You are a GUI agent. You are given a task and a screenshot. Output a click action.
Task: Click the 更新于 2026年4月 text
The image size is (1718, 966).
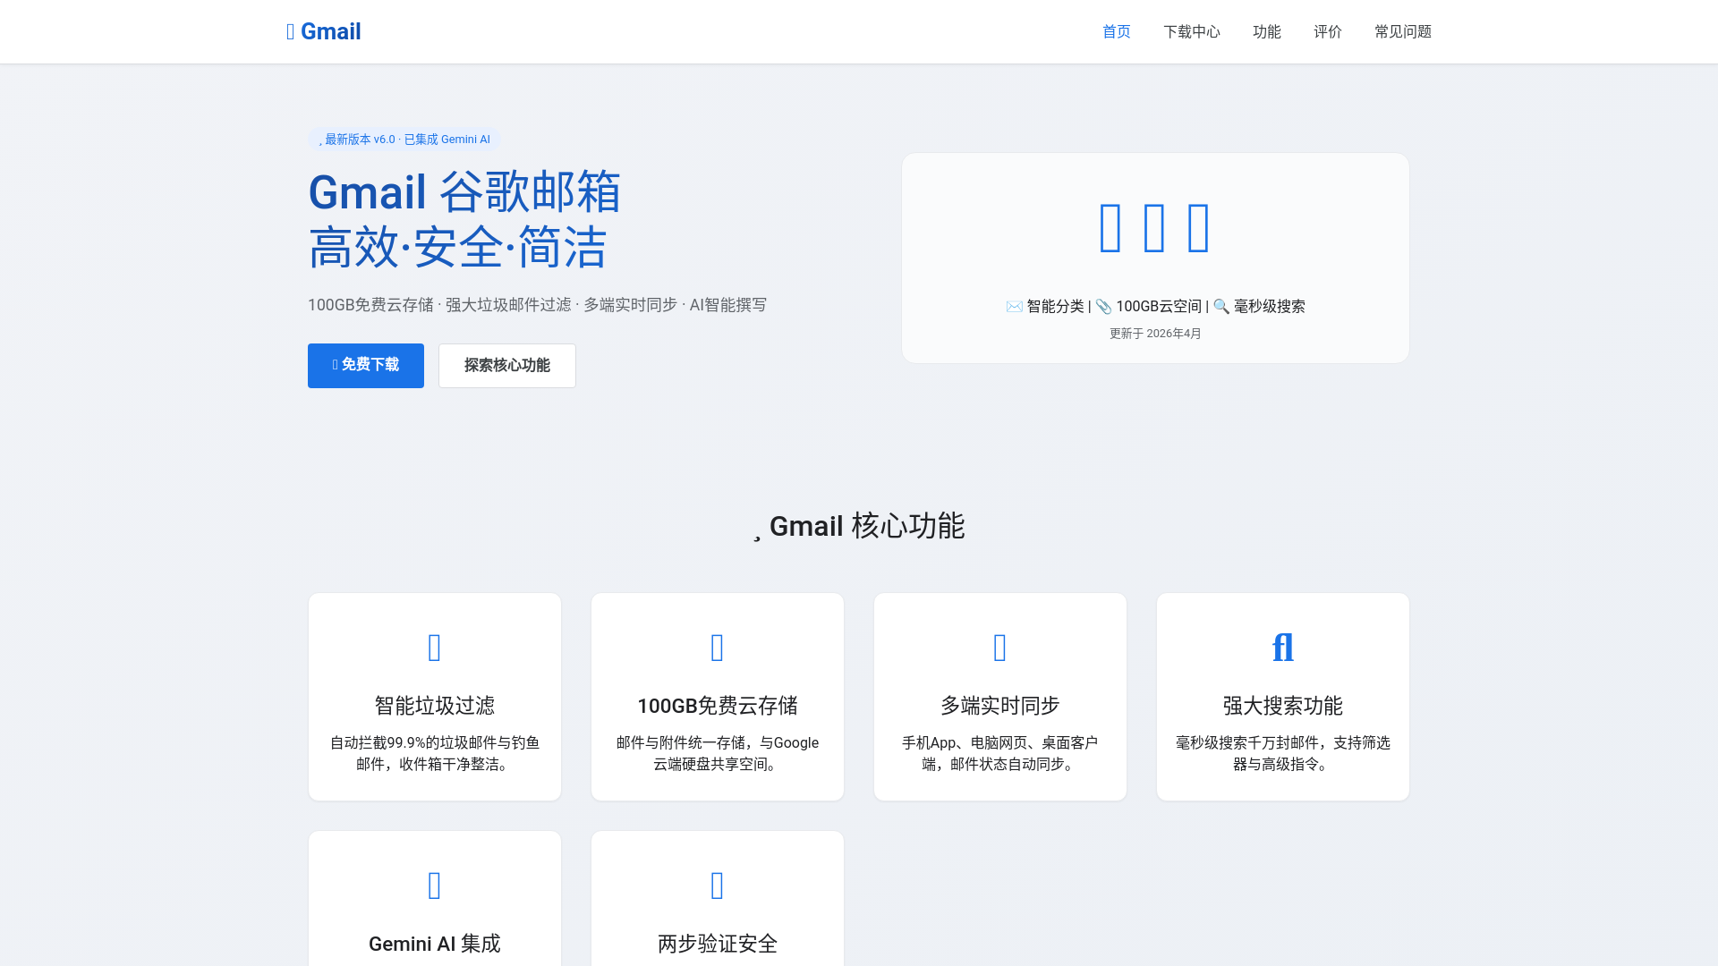point(1155,333)
